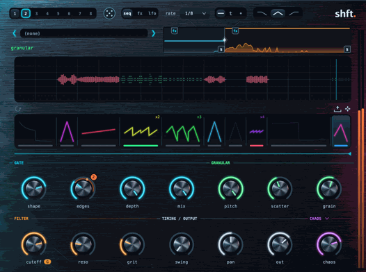Toggle the S button at the far right of the orange envelope
Viewport: 366px width, 272px height.
347,49
